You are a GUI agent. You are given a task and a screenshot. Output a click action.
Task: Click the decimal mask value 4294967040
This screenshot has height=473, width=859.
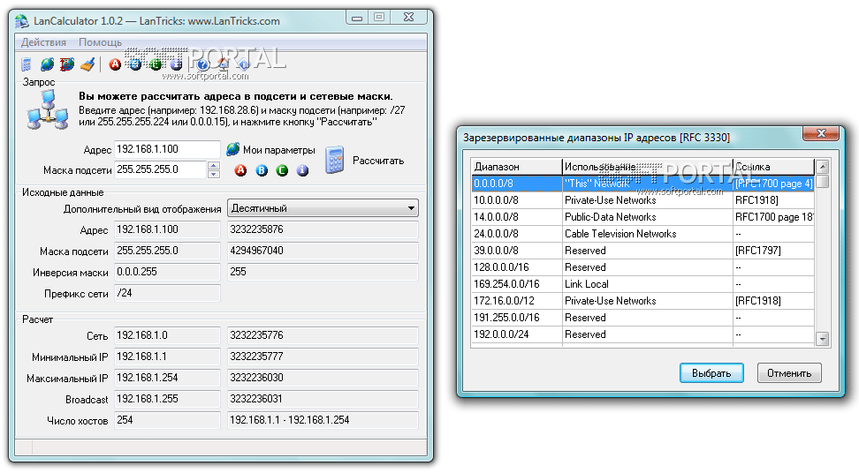point(323,251)
